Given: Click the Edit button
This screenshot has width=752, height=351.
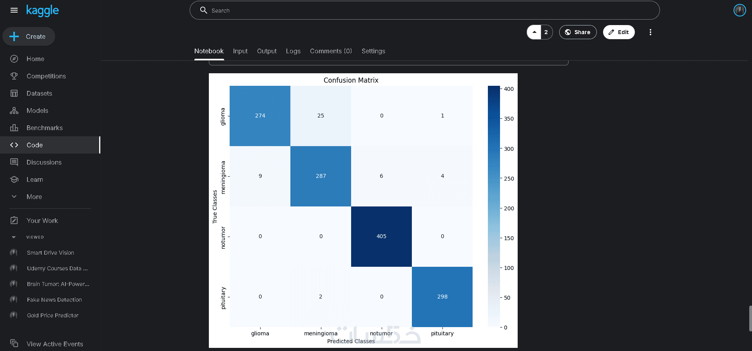Looking at the screenshot, I should point(618,32).
